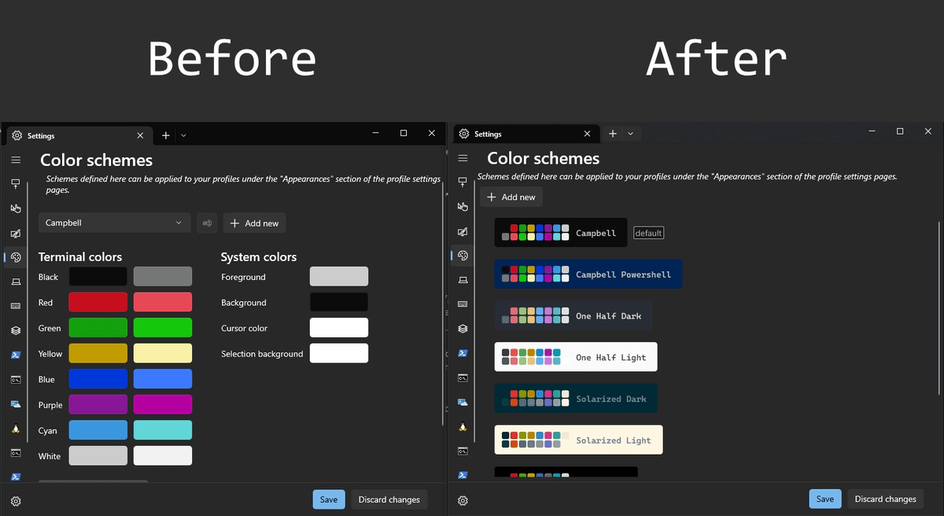
Task: Close the Settings tab in the Before window
Action: [x=141, y=135]
